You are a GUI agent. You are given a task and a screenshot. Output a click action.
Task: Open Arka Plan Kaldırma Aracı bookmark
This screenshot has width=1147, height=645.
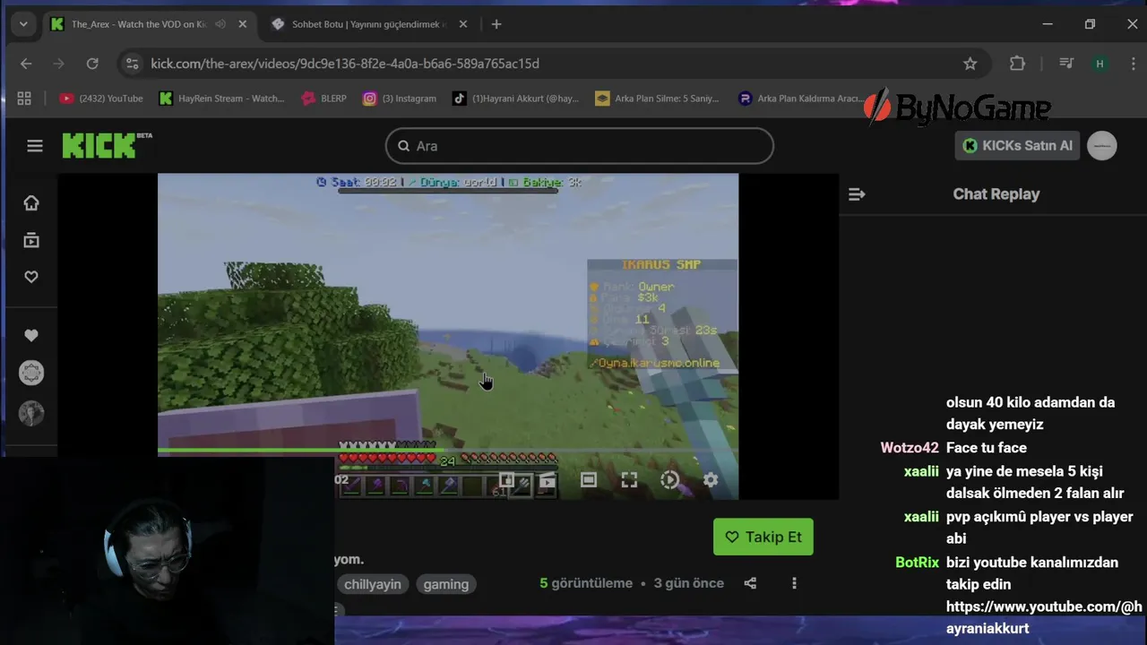click(x=801, y=99)
